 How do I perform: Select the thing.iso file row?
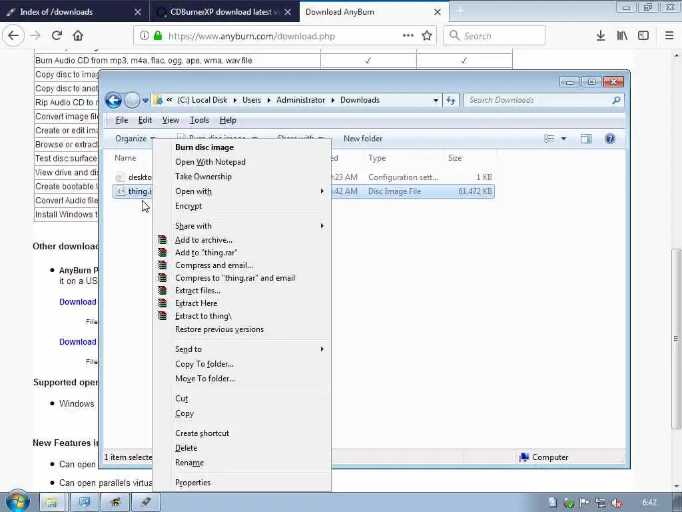[304, 191]
